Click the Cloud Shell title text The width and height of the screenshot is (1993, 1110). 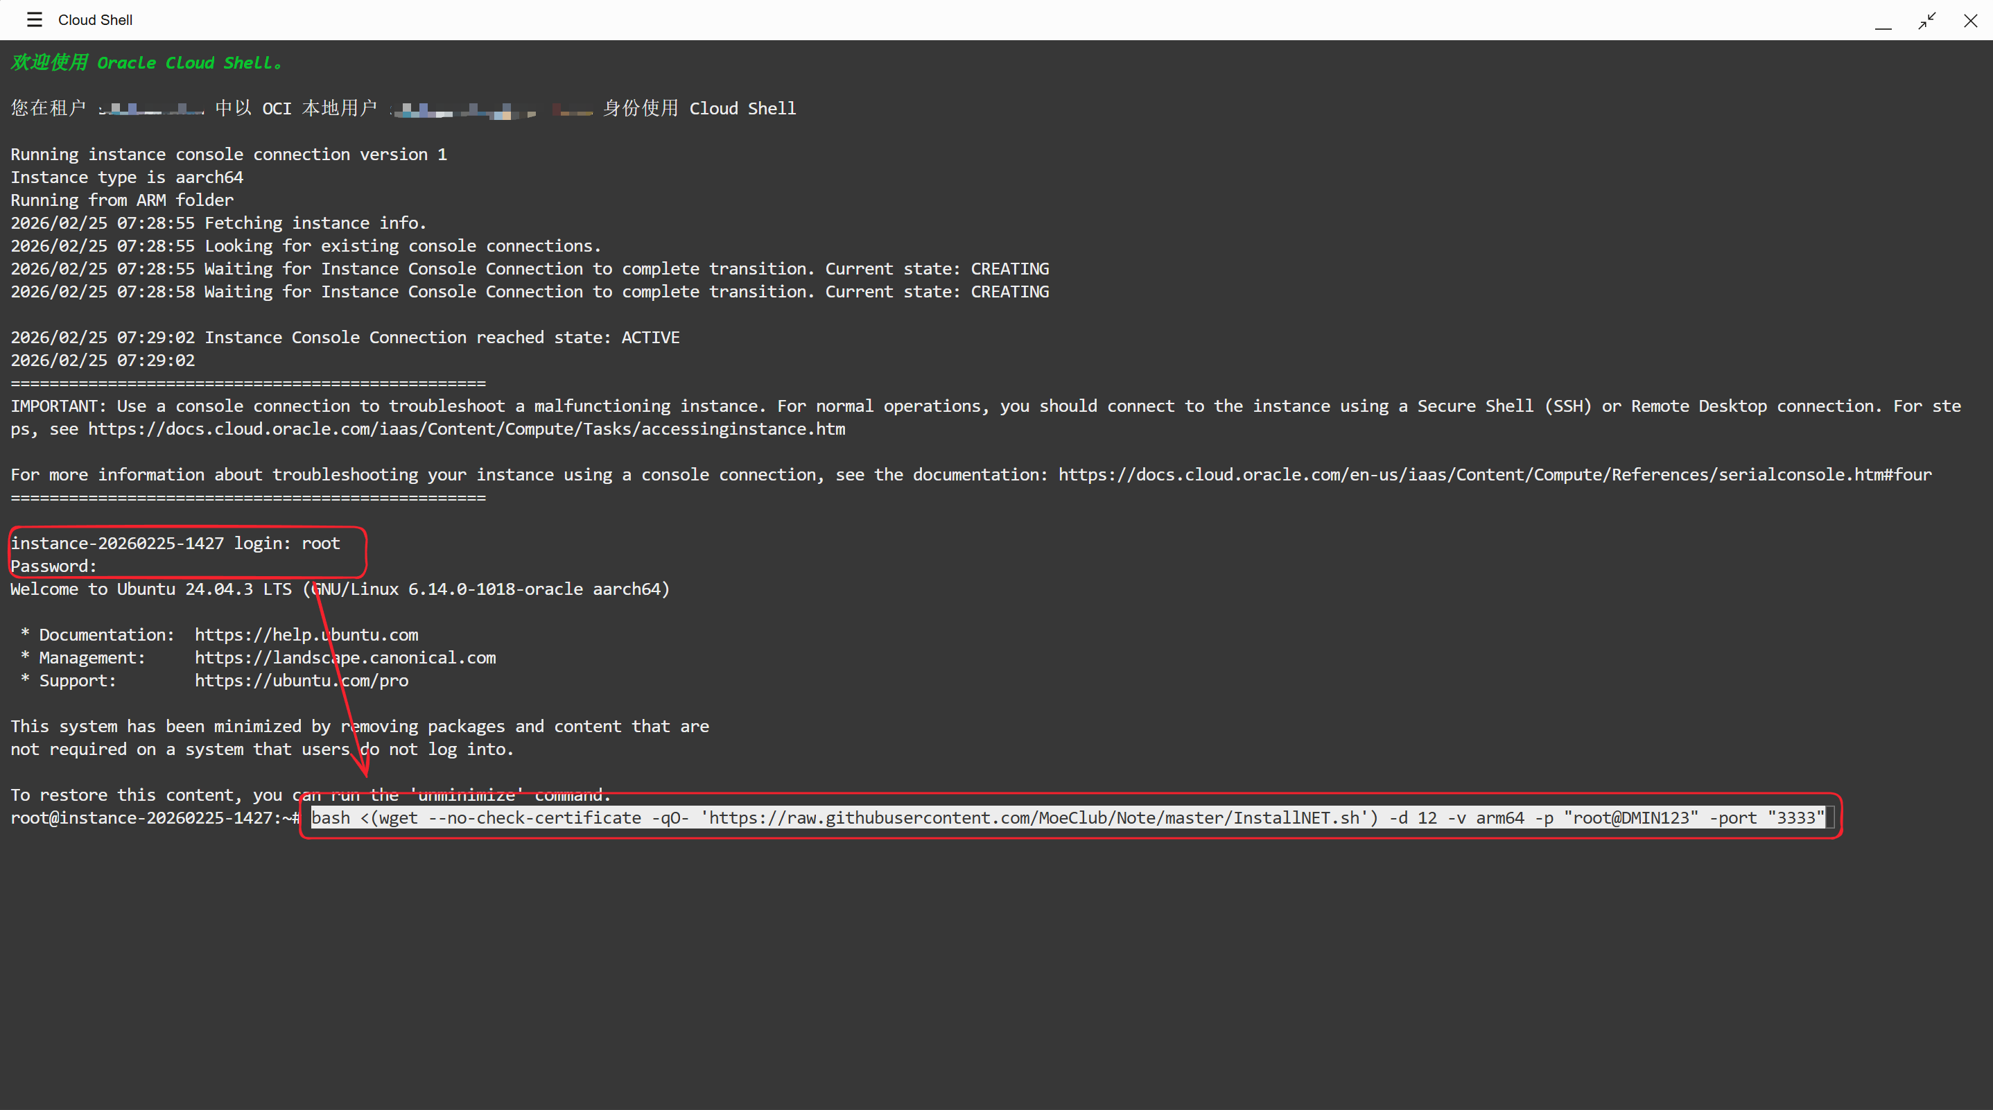pyautogui.click(x=95, y=20)
